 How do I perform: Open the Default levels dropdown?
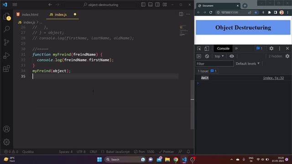247,64
